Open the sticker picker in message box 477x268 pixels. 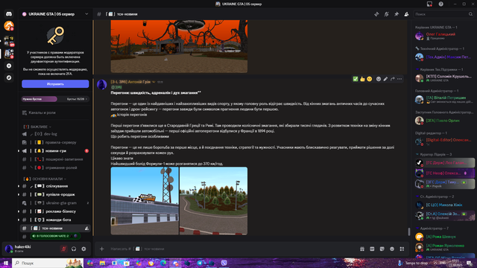point(382,249)
